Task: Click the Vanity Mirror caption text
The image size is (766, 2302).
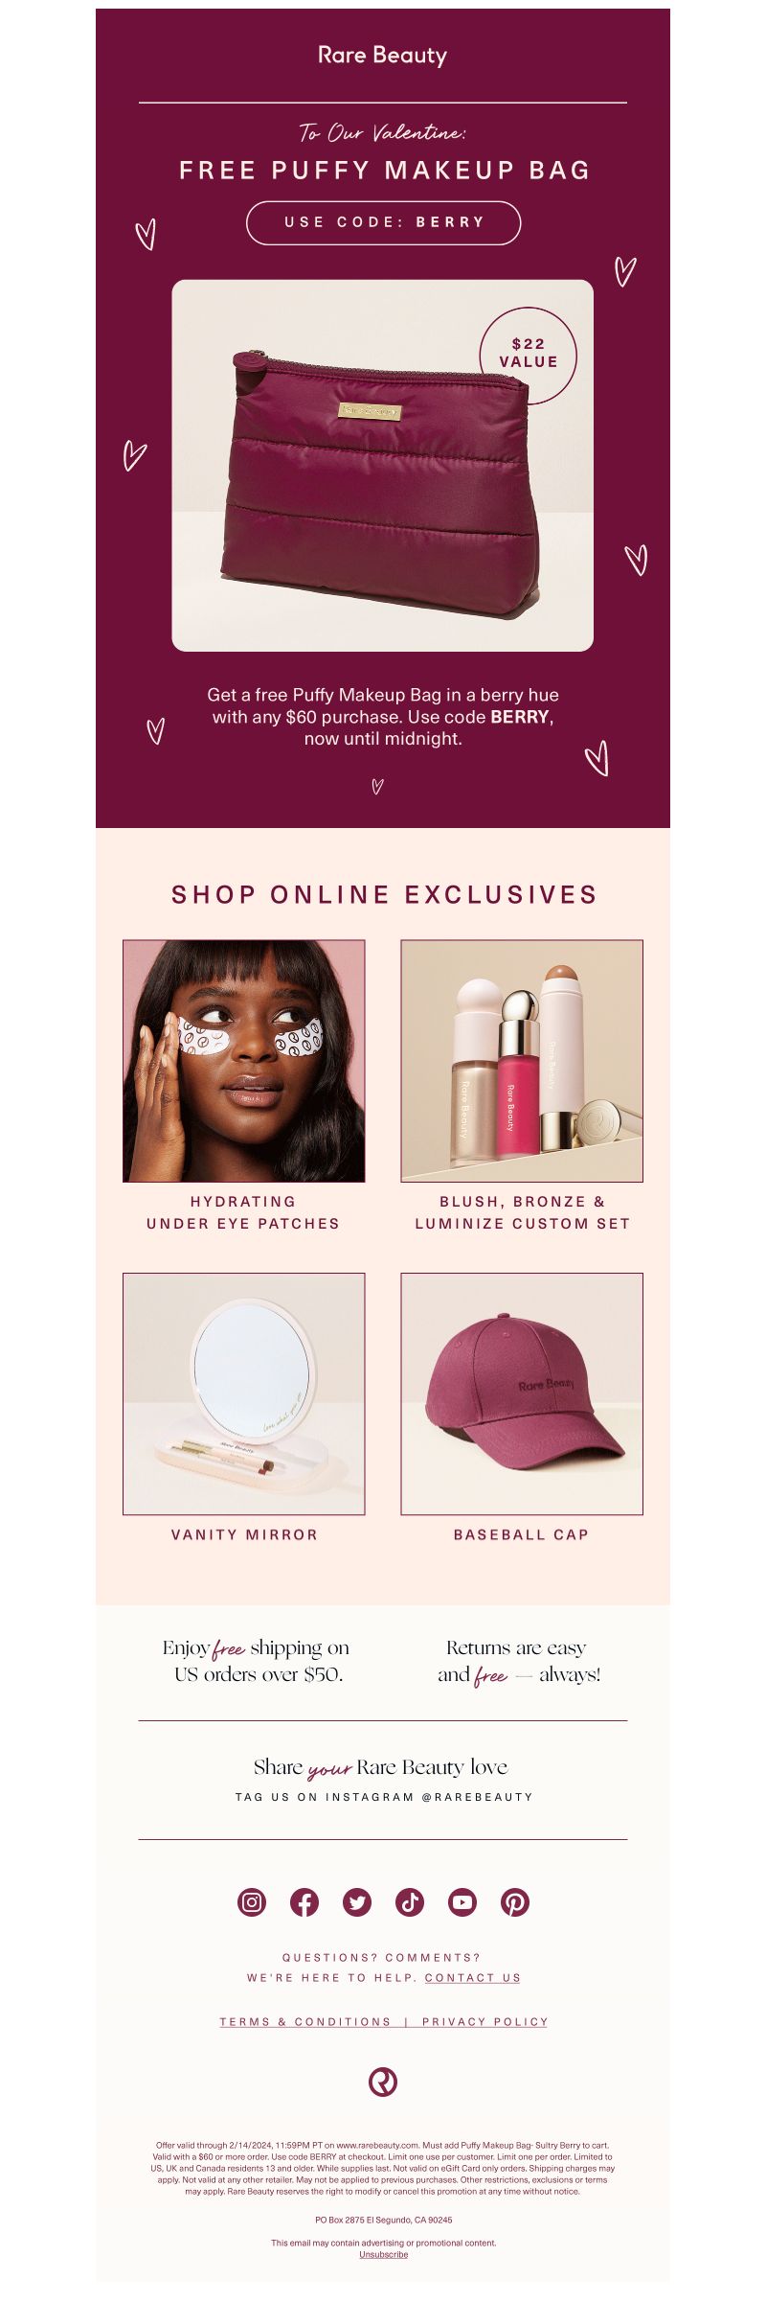Action: point(244,1534)
